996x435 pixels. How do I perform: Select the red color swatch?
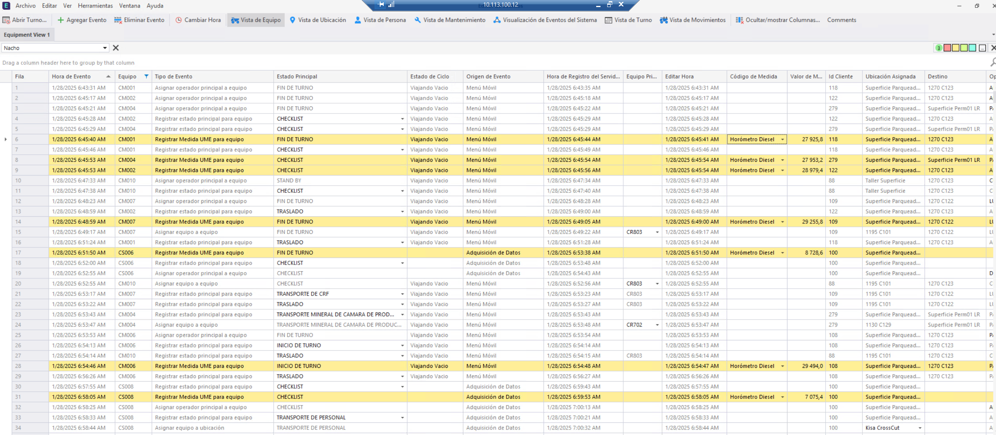pyautogui.click(x=947, y=48)
